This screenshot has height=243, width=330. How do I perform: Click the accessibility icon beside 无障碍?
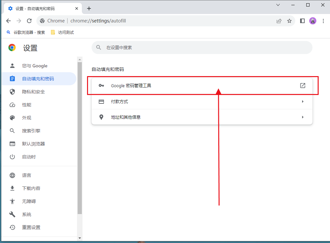(12, 201)
